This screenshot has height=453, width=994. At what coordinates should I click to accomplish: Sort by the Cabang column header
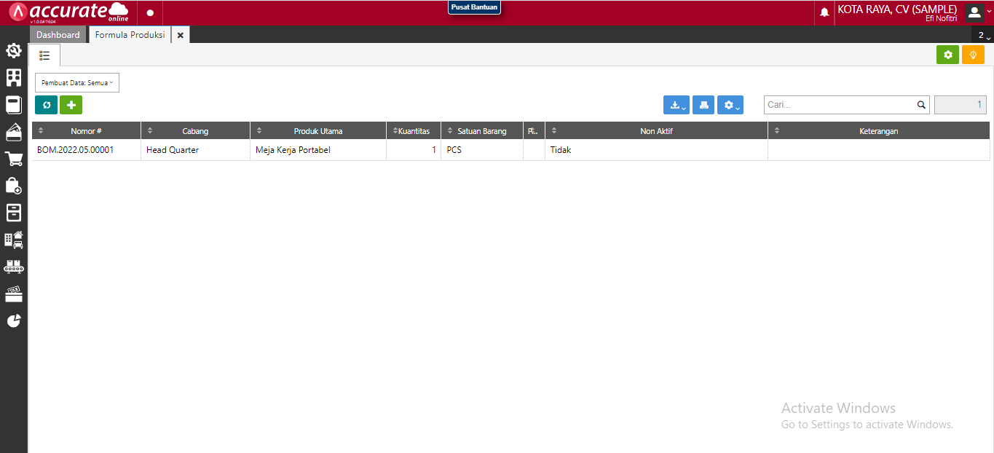[x=195, y=131]
